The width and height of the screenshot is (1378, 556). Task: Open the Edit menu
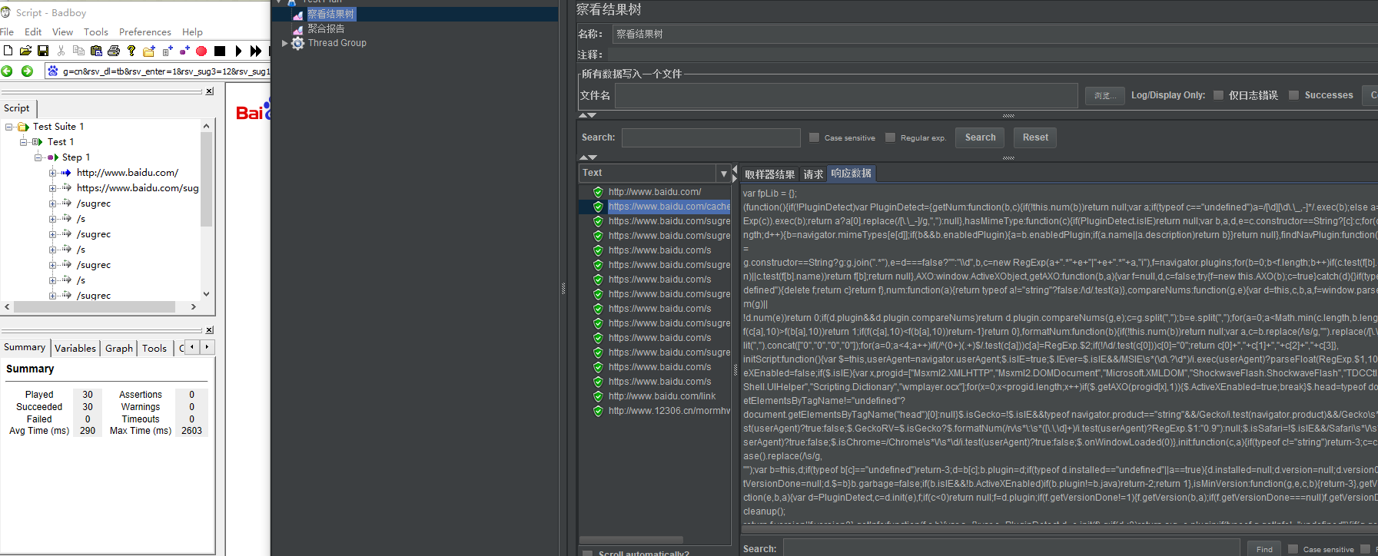point(33,31)
